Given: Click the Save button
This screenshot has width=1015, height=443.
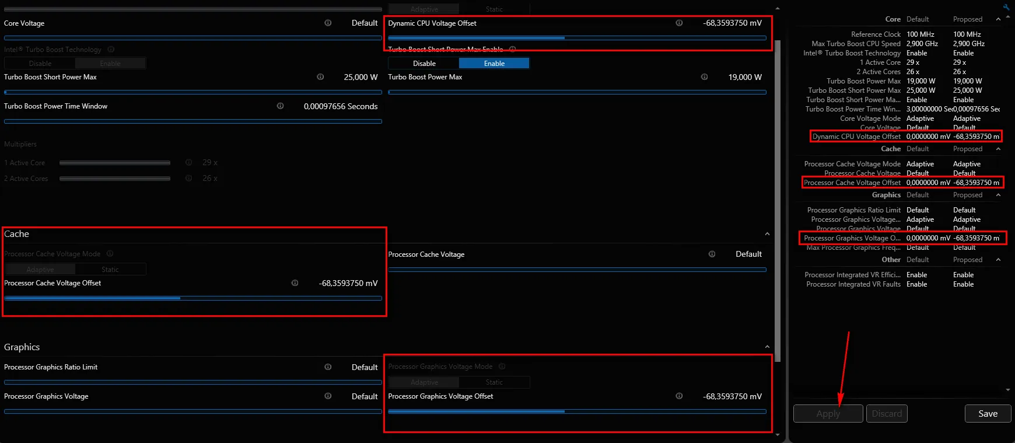Looking at the screenshot, I should coord(988,413).
